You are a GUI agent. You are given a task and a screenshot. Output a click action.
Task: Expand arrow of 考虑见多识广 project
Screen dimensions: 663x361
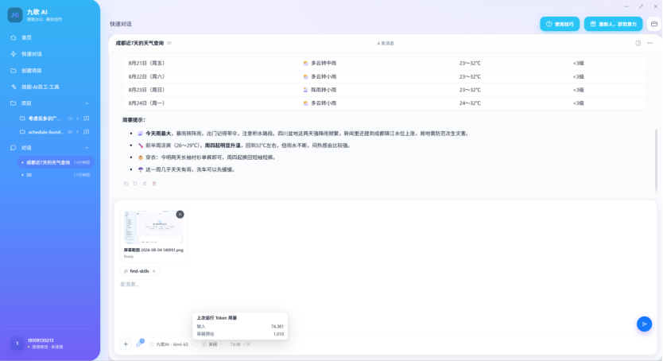pos(77,118)
